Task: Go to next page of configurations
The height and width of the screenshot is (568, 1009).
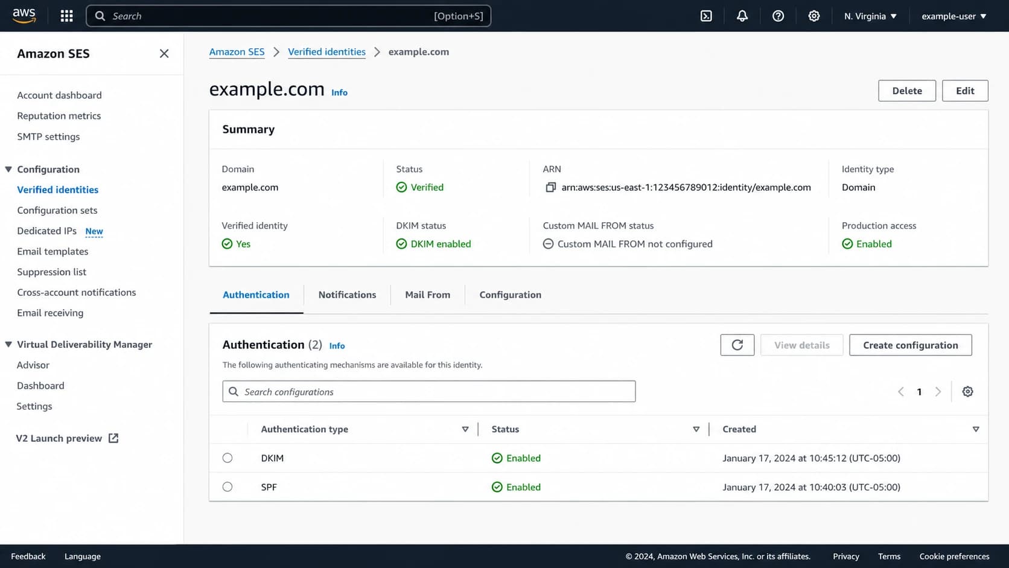Action: tap(938, 392)
